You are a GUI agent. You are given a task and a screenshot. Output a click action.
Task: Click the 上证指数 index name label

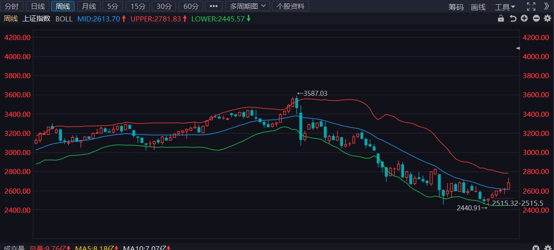[x=36, y=19]
